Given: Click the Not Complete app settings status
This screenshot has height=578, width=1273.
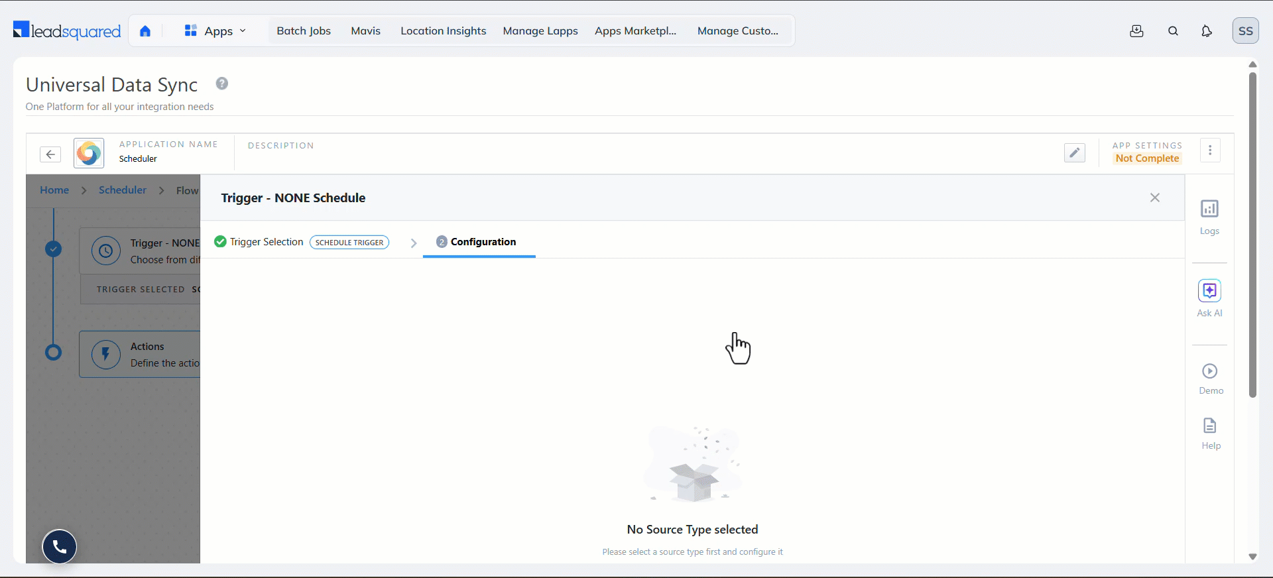Looking at the screenshot, I should point(1147,158).
